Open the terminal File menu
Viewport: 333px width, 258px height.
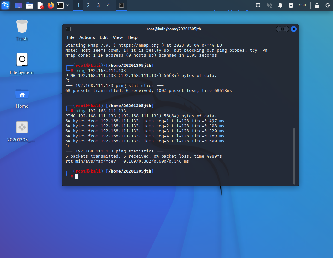click(x=71, y=37)
